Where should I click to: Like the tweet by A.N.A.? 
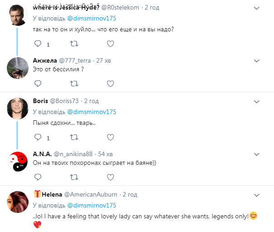[110, 177]
